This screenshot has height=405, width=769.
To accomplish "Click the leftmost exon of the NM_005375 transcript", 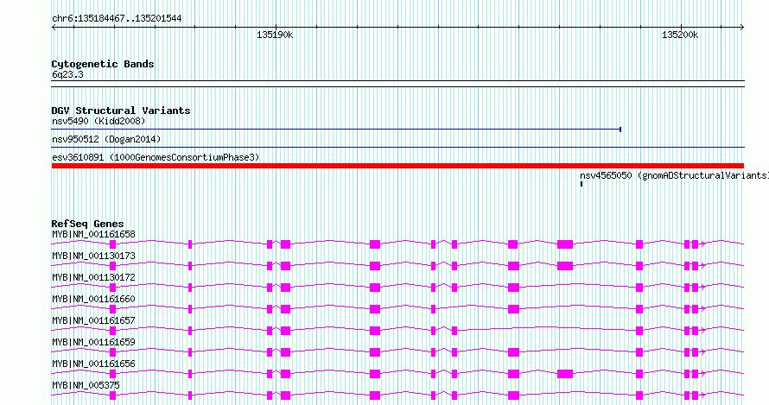I will click(x=113, y=396).
